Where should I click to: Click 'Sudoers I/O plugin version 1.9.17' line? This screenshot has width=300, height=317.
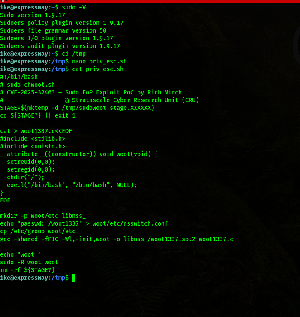coord(57,38)
